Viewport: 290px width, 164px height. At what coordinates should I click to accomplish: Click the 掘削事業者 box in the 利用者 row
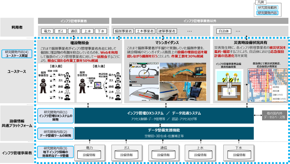click(123, 31)
